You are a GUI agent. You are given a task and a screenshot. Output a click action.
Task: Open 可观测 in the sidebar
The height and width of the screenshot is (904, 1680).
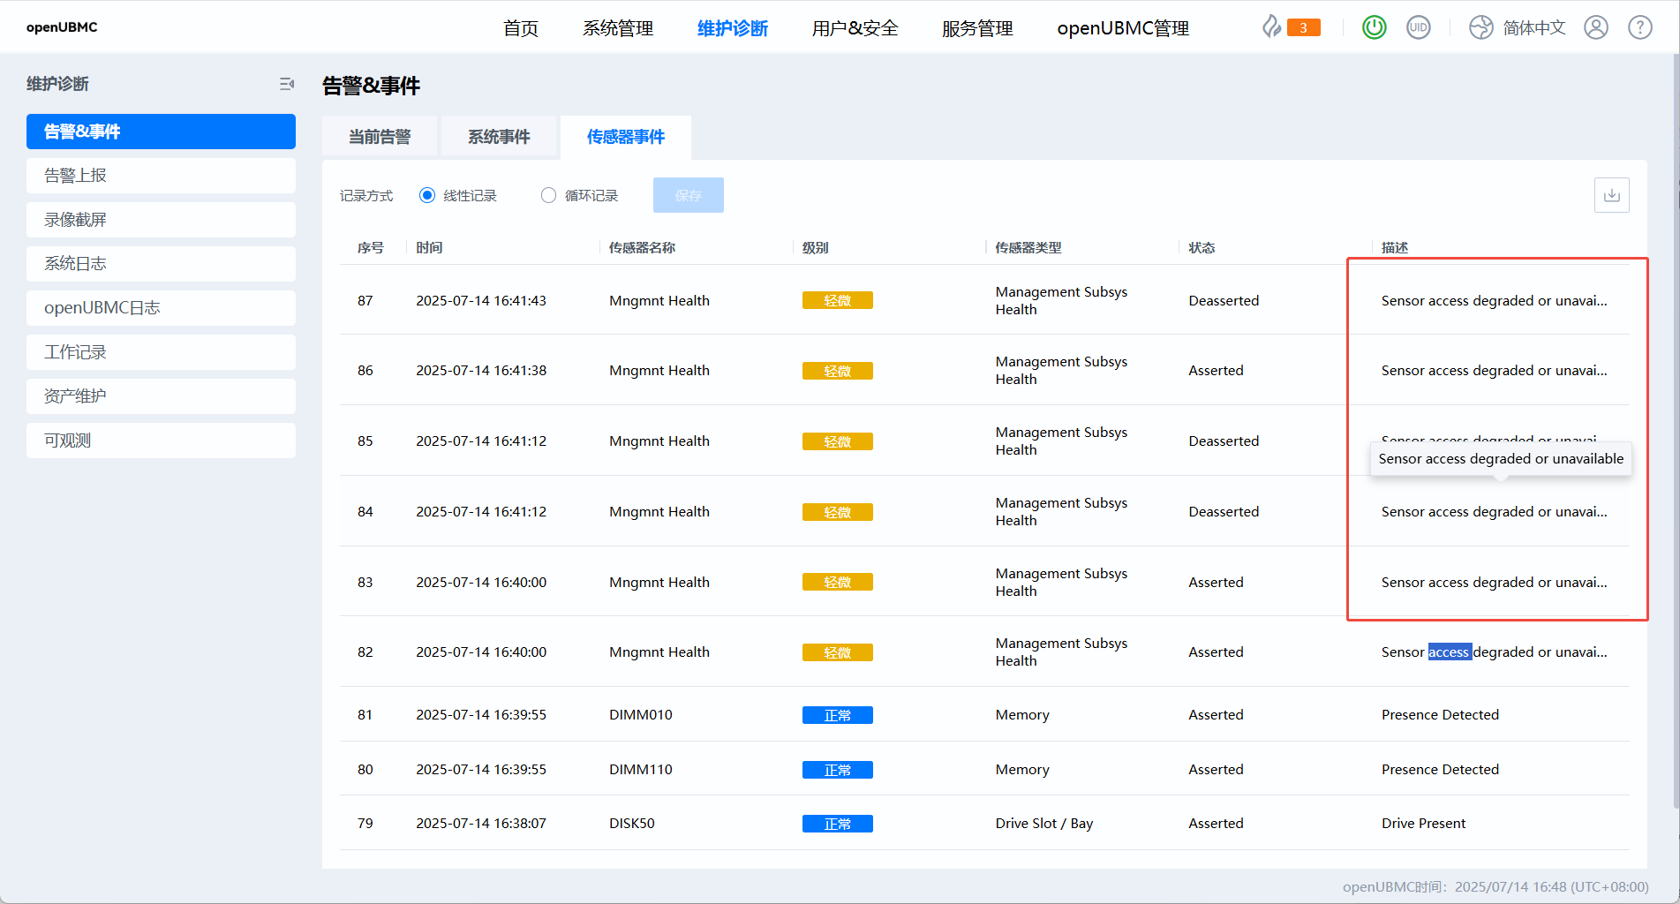click(x=161, y=441)
